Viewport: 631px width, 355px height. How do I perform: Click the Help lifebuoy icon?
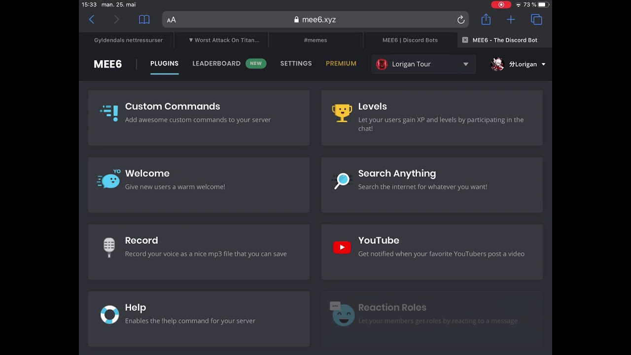point(109,315)
